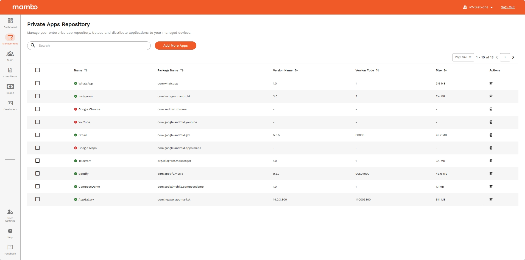Select the Telegram row checkbox
The width and height of the screenshot is (525, 260).
click(38, 161)
